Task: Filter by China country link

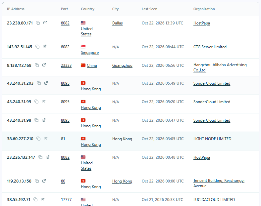Action: click(x=92, y=65)
